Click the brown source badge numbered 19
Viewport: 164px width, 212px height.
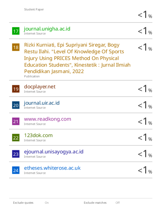pos(16,89)
